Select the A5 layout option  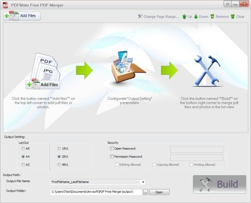tap(25, 148)
